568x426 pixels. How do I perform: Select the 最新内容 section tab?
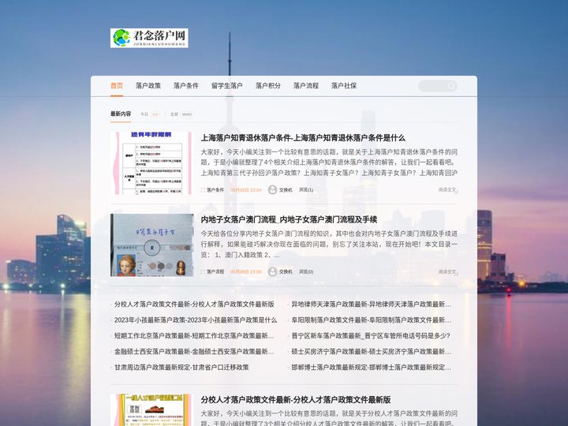point(121,114)
